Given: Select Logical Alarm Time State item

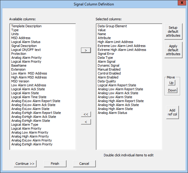Looking at the screenshot, I should point(29,97).
